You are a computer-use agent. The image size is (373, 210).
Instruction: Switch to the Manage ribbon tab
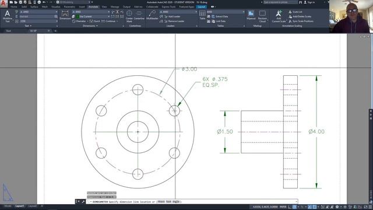coord(115,7)
